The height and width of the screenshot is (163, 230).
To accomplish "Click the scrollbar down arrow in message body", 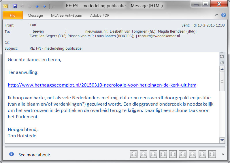I will [x=222, y=140].
